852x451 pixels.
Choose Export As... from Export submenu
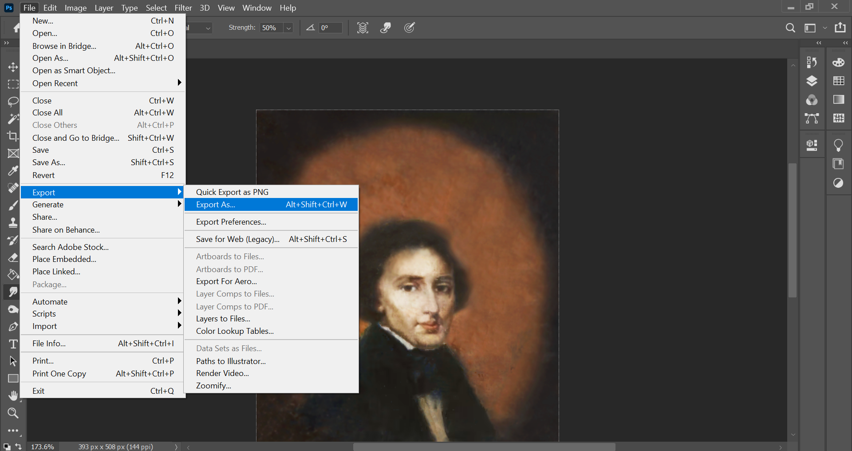pyautogui.click(x=271, y=205)
